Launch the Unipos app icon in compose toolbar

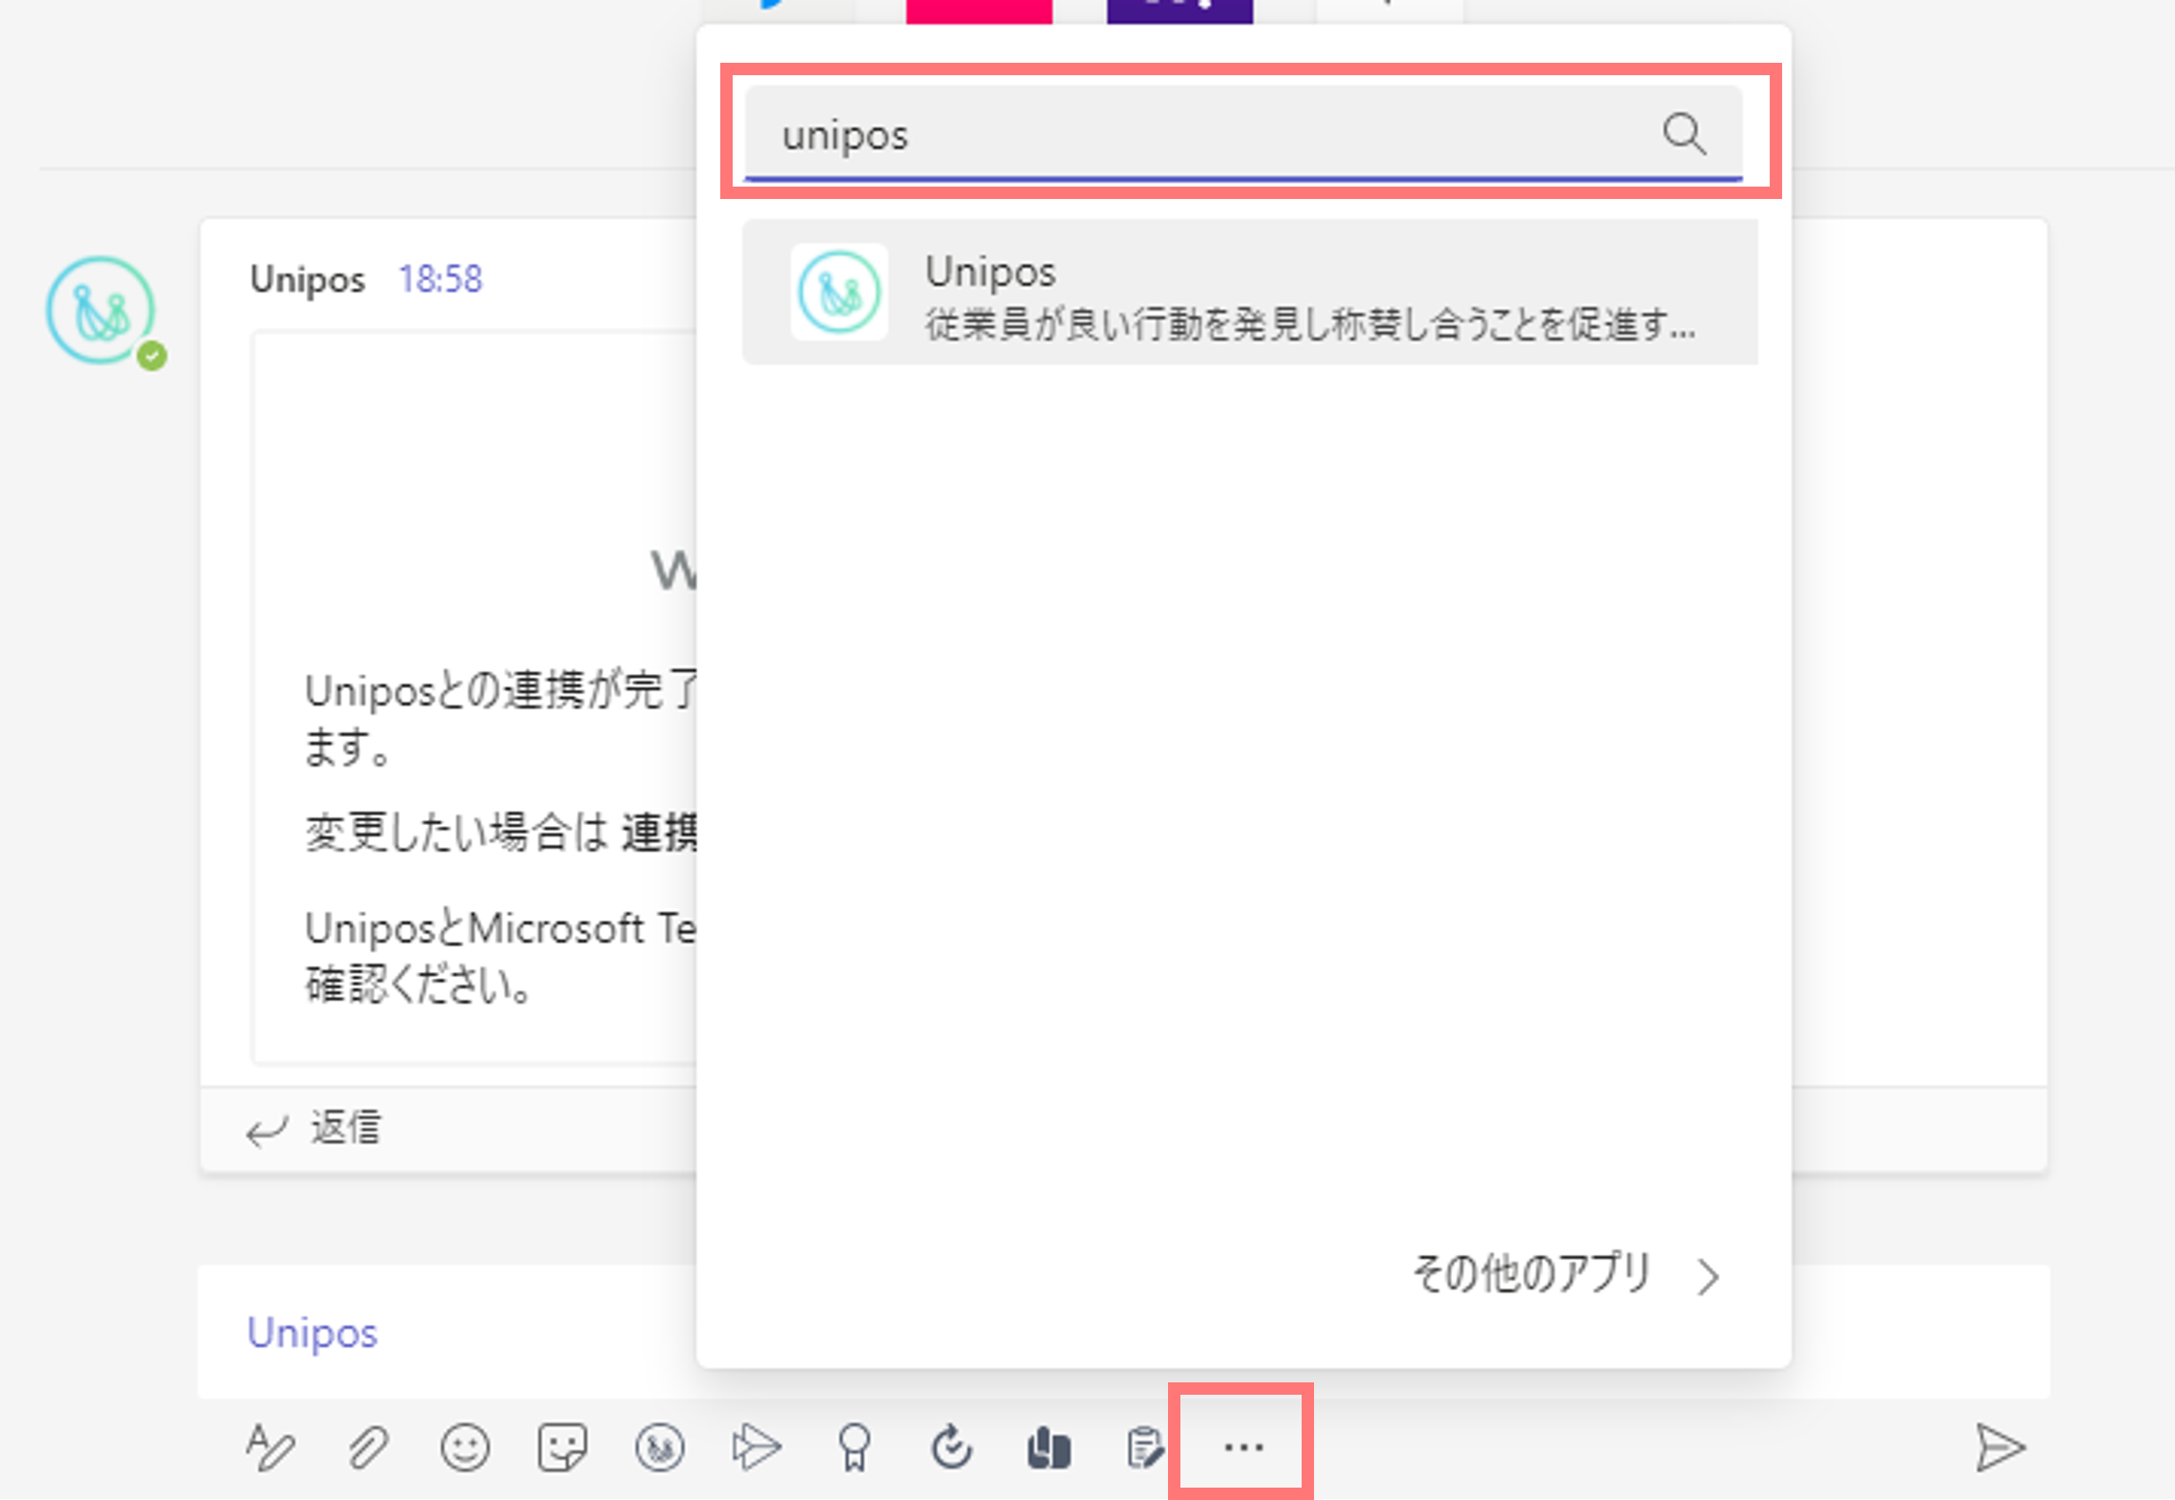coord(660,1447)
